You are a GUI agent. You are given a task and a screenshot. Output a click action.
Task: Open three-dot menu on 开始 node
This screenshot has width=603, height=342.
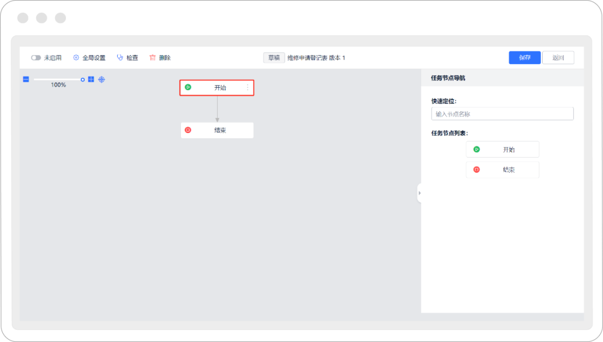point(248,88)
